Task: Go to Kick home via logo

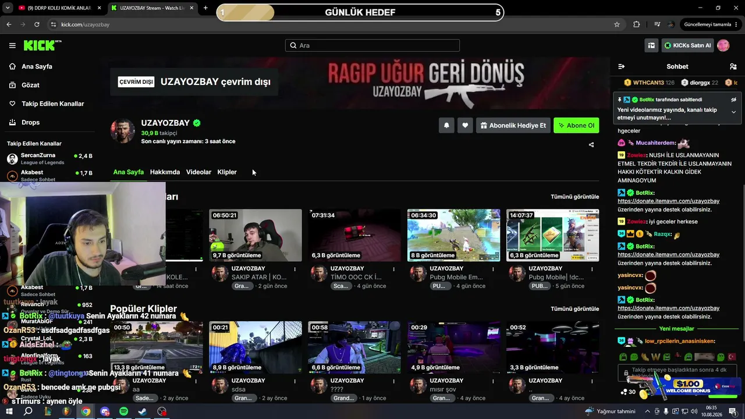Action: click(42, 45)
